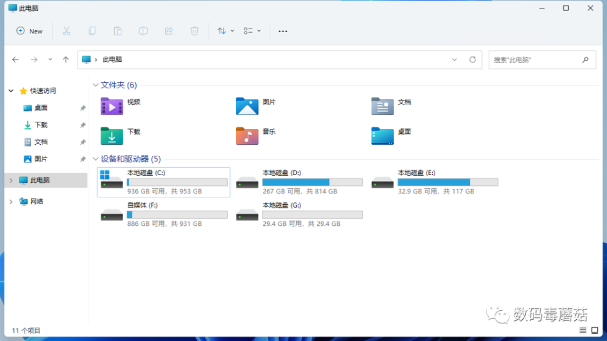Click pin icon beside sidebar 文档
The image size is (607, 341).
83,142
